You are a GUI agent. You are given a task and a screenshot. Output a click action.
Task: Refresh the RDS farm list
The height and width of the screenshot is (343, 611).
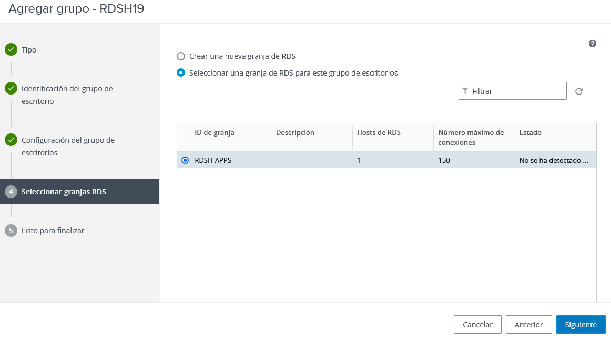578,91
